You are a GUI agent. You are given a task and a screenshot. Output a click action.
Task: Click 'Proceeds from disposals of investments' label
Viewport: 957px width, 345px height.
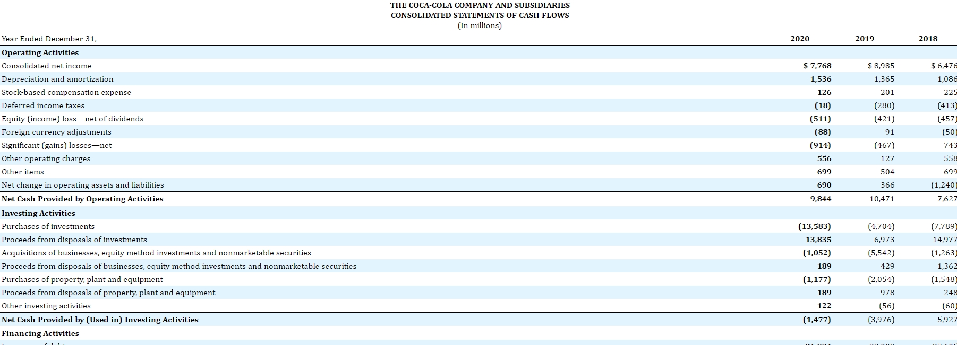tap(74, 240)
